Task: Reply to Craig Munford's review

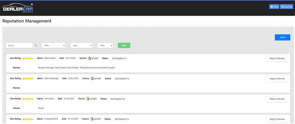Action: [x=277, y=119]
